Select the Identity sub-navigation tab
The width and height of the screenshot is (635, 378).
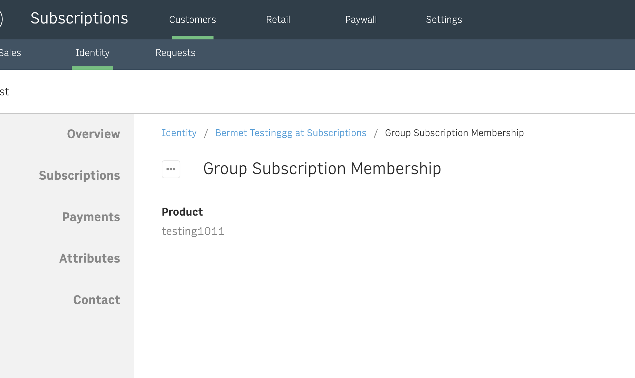click(92, 53)
